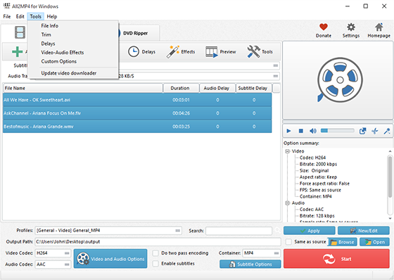Adjust the preview volume slider
394x280 pixels.
[x=338, y=130]
